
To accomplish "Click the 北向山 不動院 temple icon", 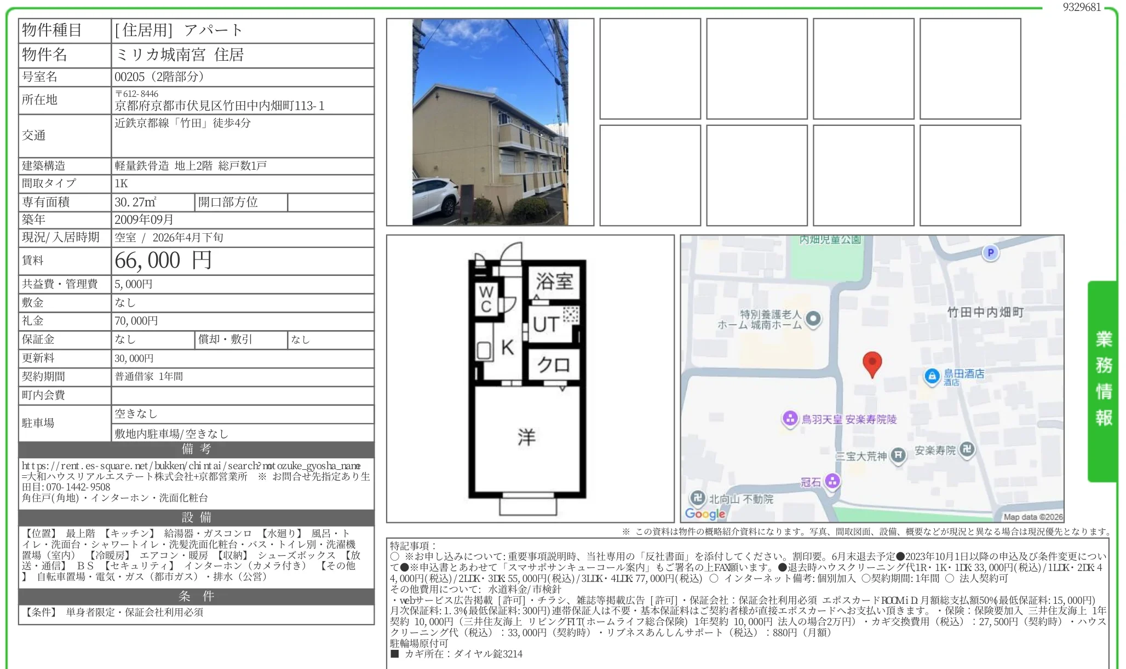I will (x=697, y=498).
